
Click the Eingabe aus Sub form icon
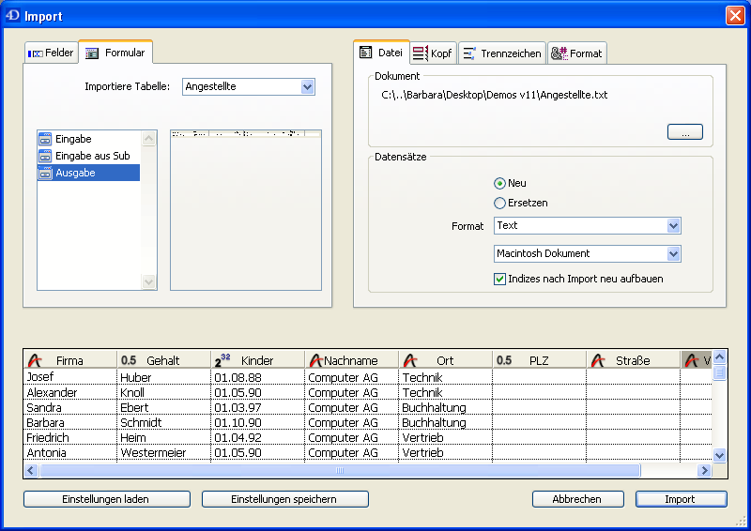coord(45,156)
